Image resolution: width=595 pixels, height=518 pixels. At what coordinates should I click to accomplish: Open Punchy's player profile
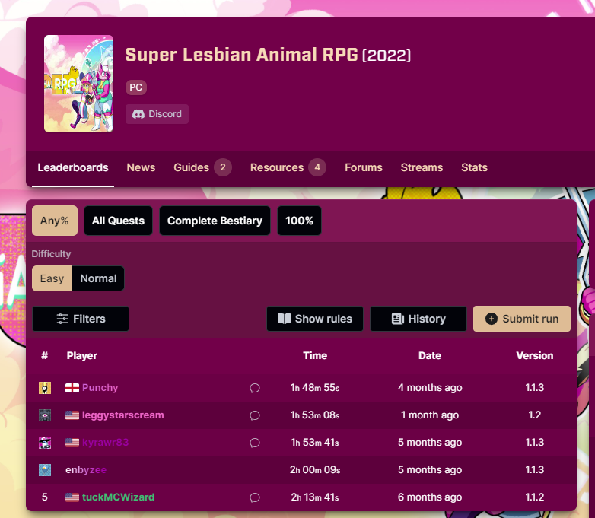[x=100, y=388]
